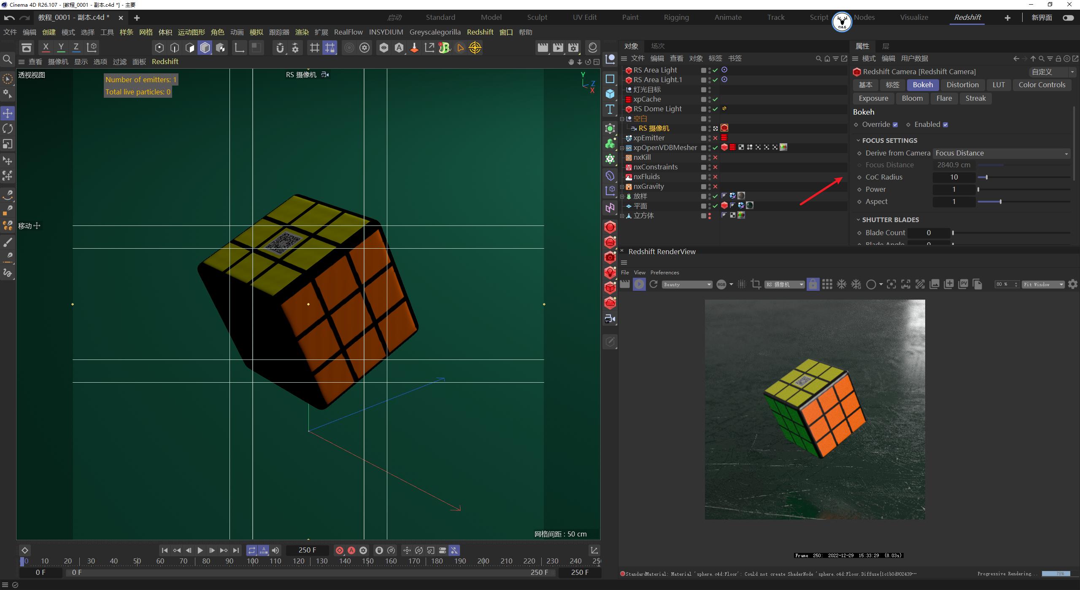Select the Rotate tool in the left toolbar
The image size is (1080, 590).
point(8,128)
